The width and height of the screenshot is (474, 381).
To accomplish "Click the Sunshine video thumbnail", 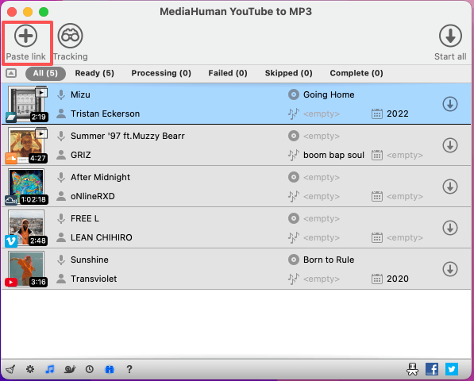I will click(26, 269).
